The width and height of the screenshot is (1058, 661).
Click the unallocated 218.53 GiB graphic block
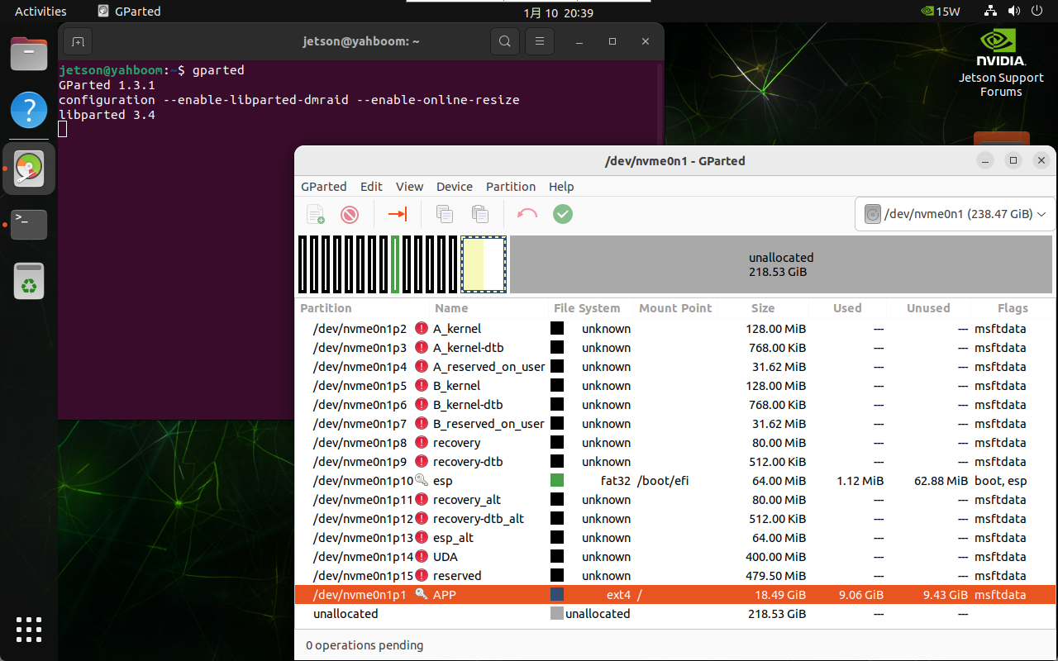coord(780,264)
